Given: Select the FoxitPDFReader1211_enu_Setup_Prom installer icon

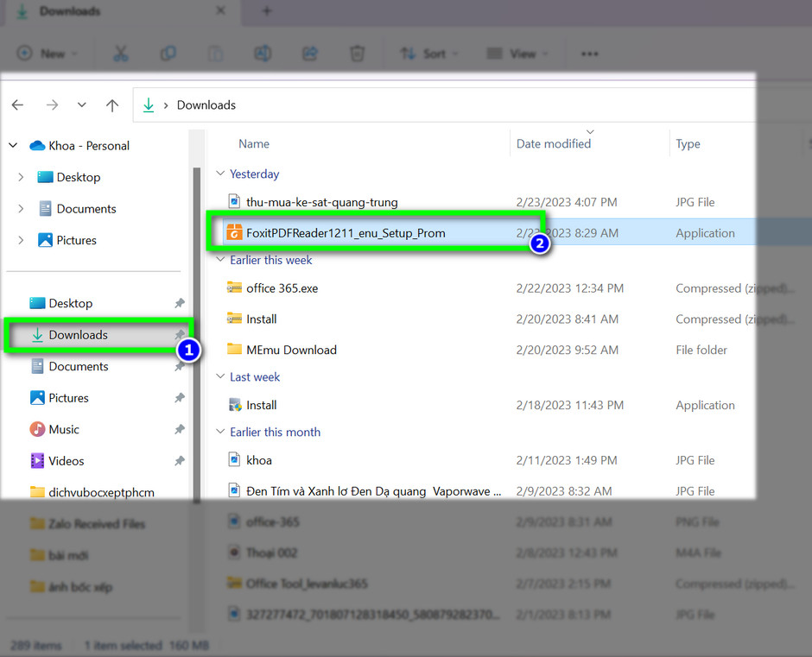Looking at the screenshot, I should click(235, 232).
